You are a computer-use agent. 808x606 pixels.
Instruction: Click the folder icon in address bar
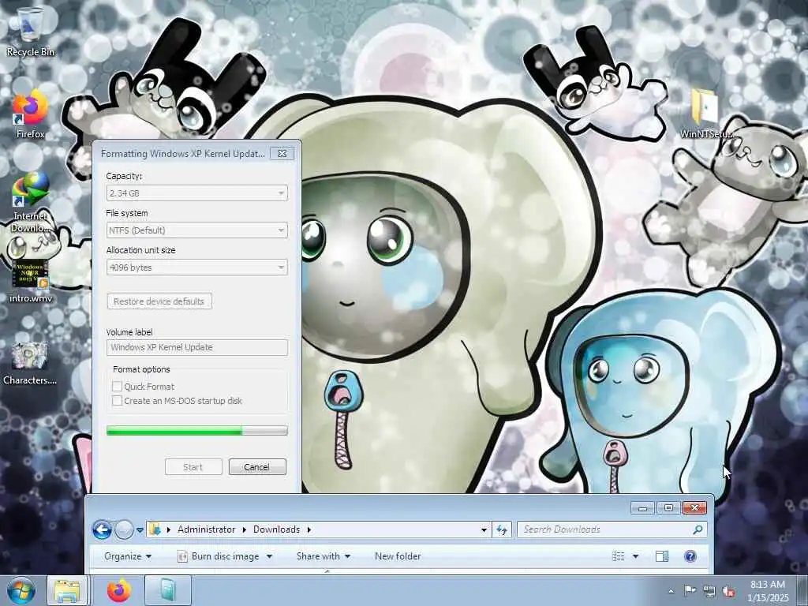[155, 529]
